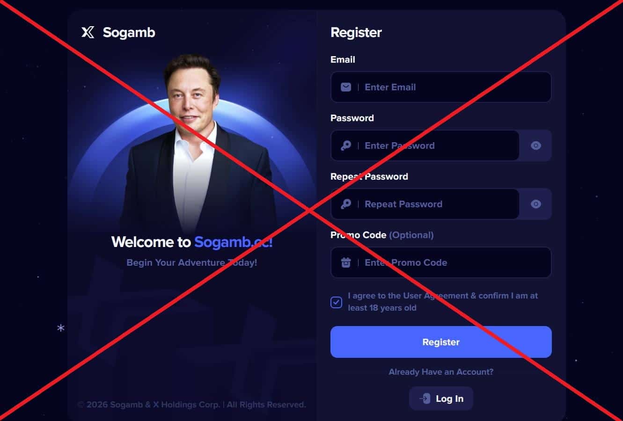Click the Sogamb brand name in the header
Screen dimensions: 623x421
coord(129,32)
